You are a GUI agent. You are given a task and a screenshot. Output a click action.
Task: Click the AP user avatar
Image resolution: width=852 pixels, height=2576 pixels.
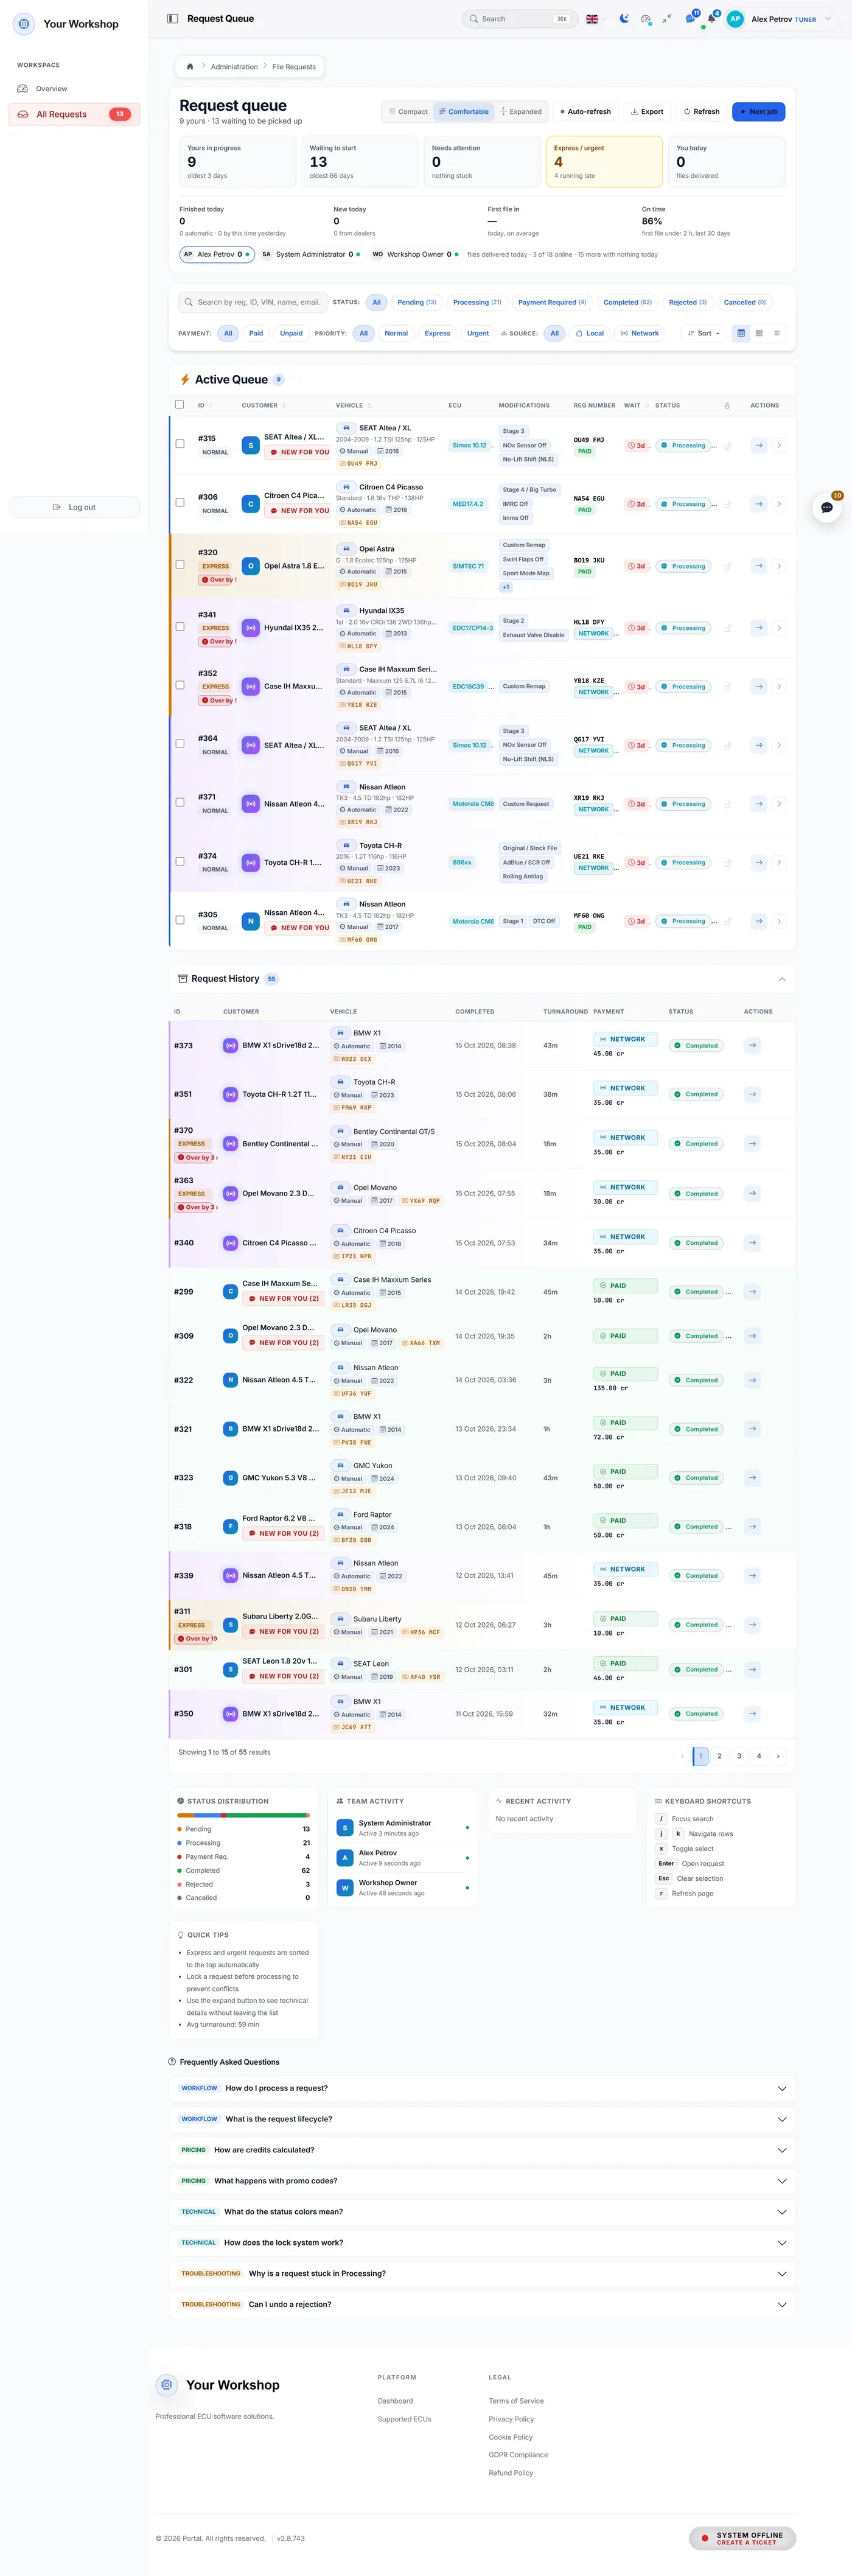coord(735,18)
